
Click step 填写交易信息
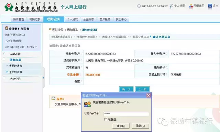click(x=141, y=37)
